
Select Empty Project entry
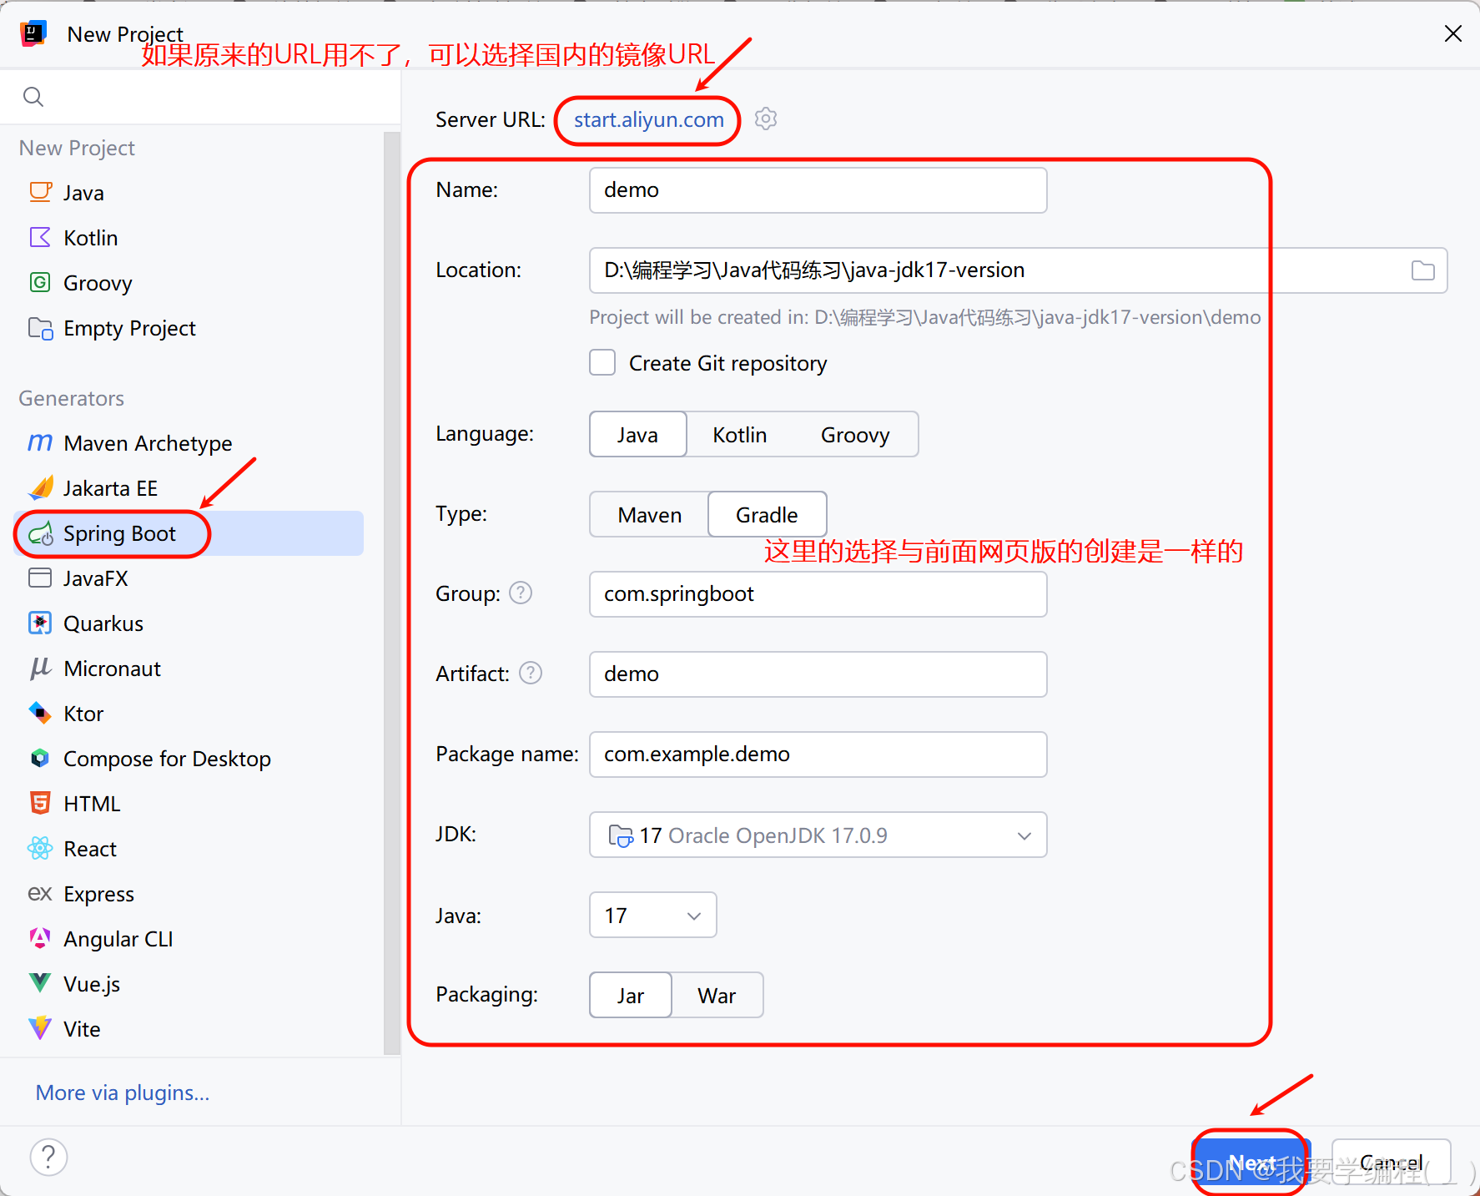pyautogui.click(x=189, y=328)
